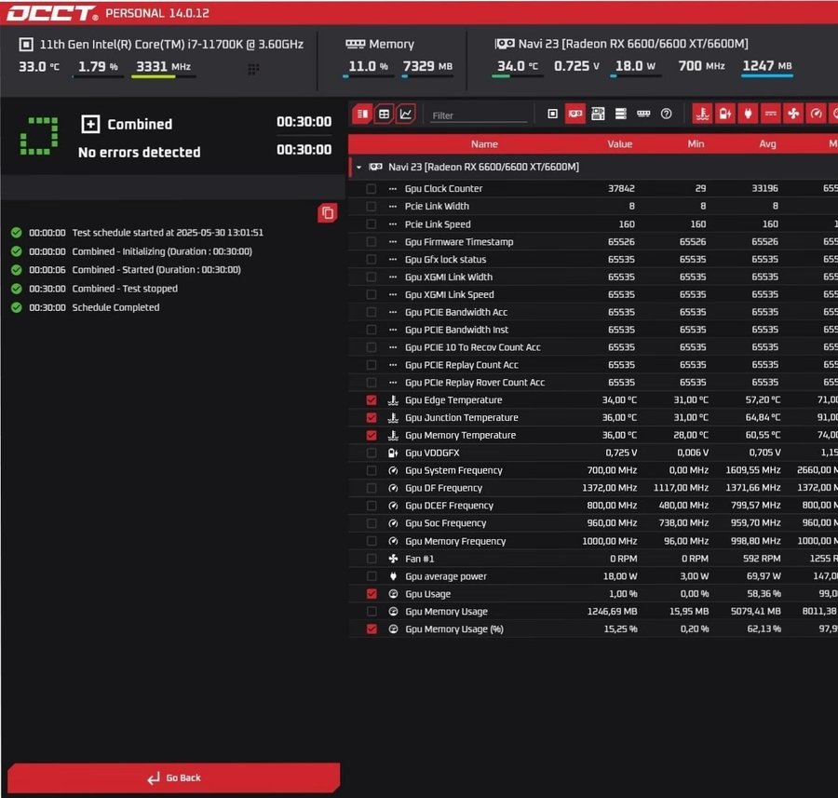Image resolution: width=838 pixels, height=798 pixels.
Task: Click the 3331 MHz CPU frequency readout
Action: tap(163, 67)
